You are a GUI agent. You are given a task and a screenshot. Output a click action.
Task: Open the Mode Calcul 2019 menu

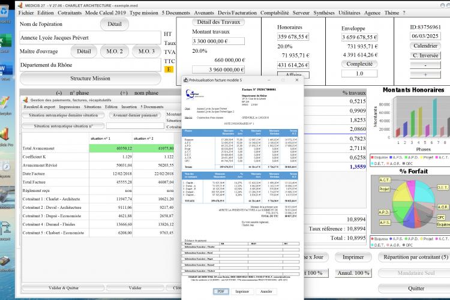coord(106,13)
